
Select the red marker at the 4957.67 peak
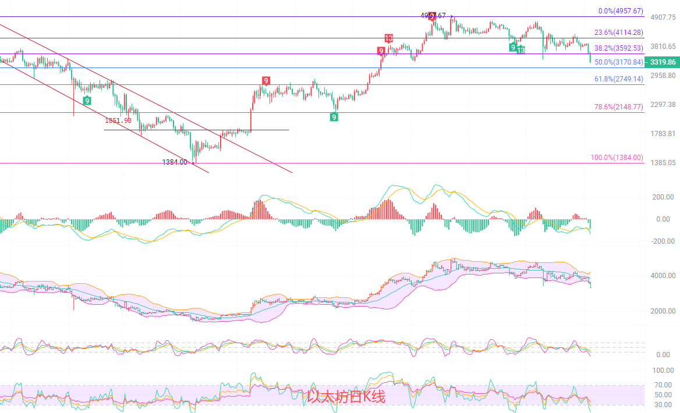click(432, 17)
